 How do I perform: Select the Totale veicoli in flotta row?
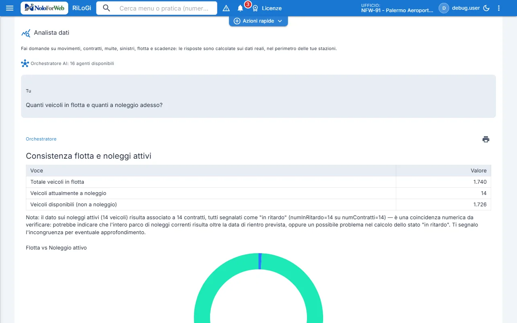[258, 182]
